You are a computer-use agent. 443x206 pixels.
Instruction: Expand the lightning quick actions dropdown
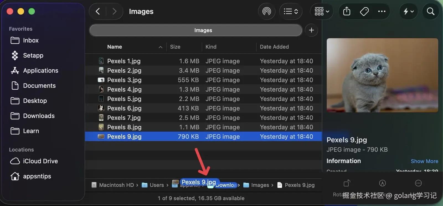pyautogui.click(x=408, y=11)
